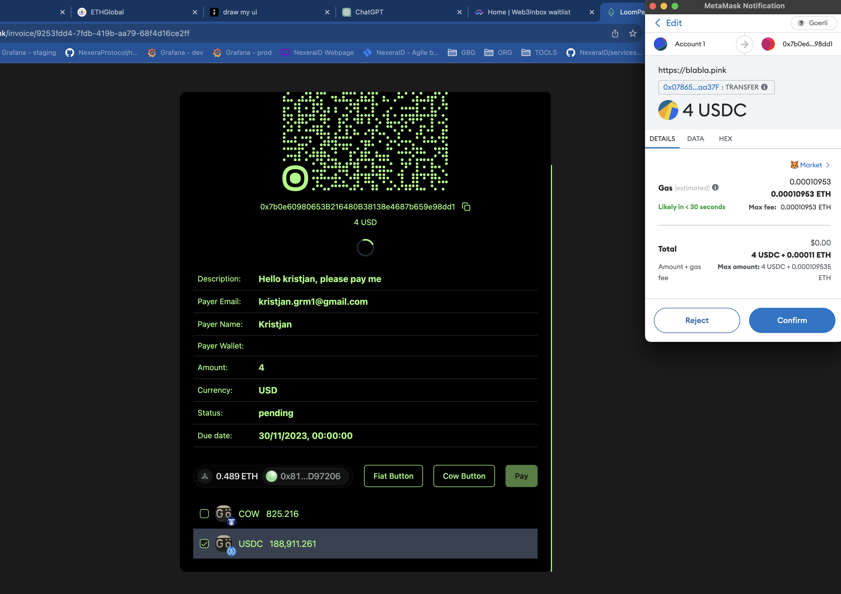841x594 pixels.
Task: Click the payer email kristjan.grm1@gmail.com
Action: point(313,302)
